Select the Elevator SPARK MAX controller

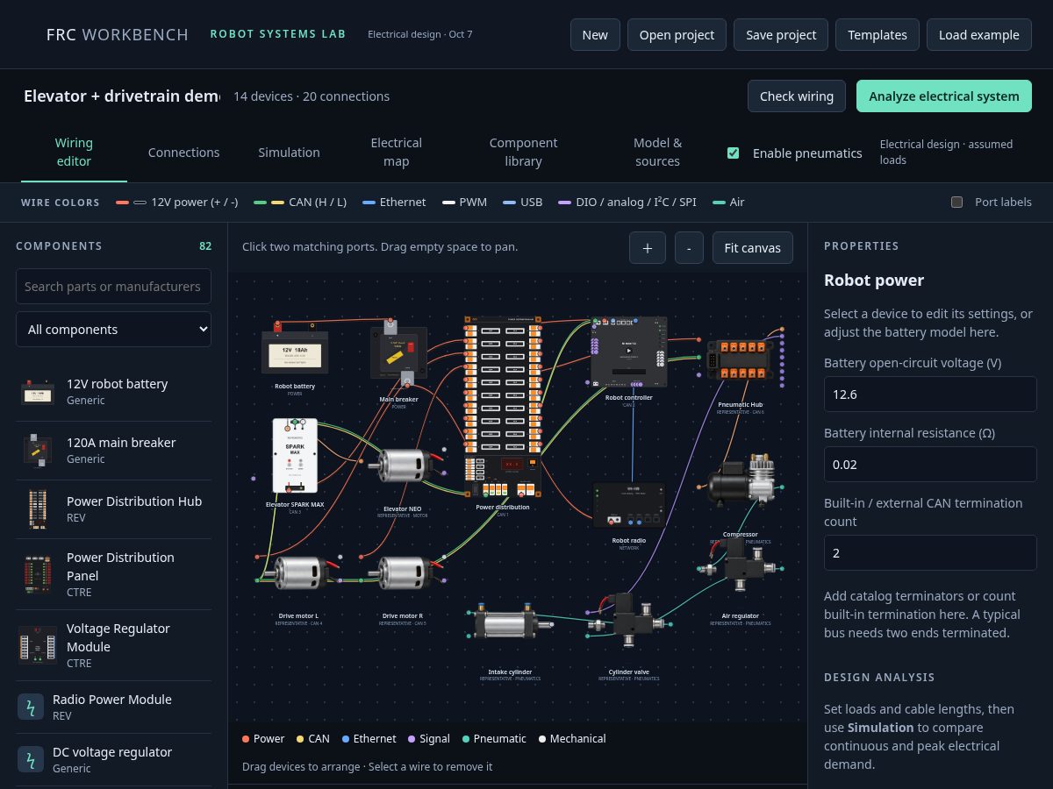point(295,456)
